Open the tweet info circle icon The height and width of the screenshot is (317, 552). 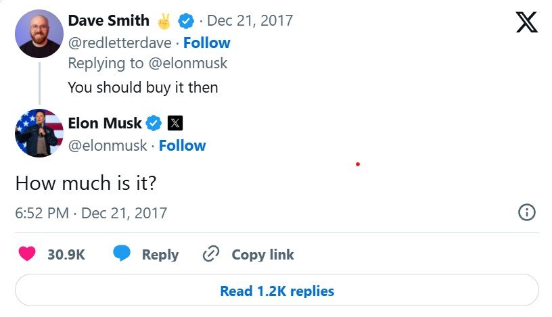[x=527, y=212]
